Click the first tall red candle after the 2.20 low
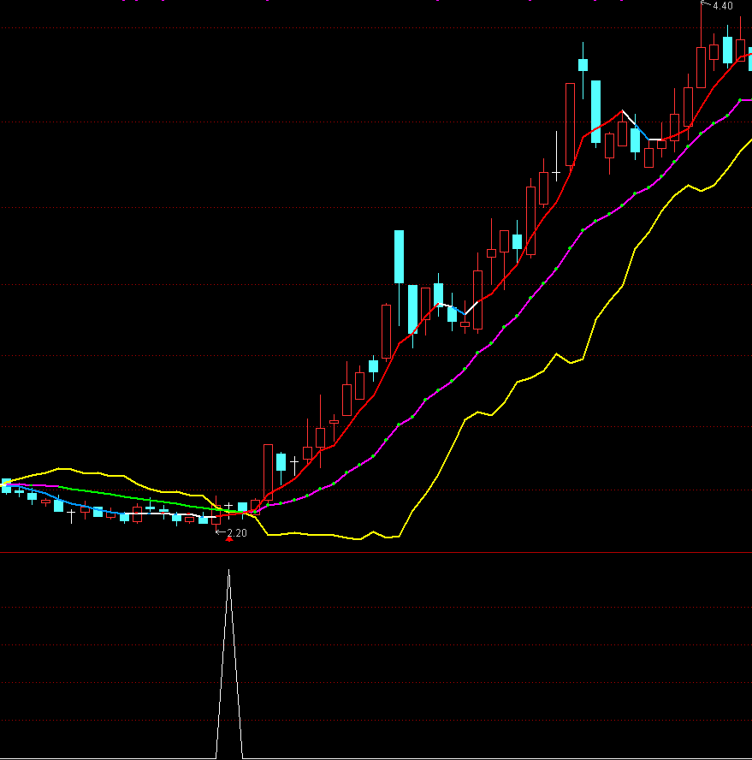The width and height of the screenshot is (752, 760). coord(268,471)
